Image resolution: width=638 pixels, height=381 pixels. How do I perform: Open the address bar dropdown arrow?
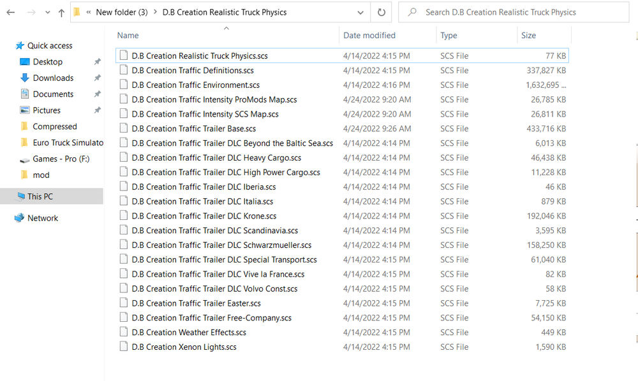click(360, 11)
